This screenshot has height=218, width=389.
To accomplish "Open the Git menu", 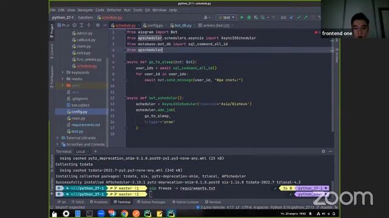I will 147,10.
